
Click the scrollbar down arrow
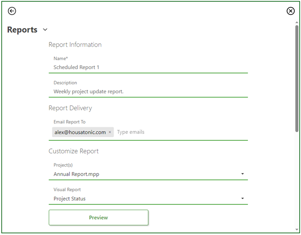tap(297, 229)
